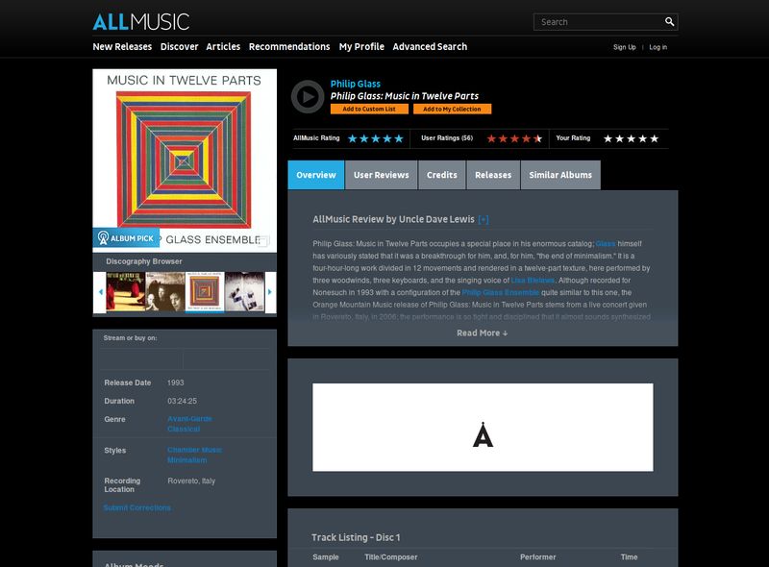Open the Minimalism style link

point(186,460)
